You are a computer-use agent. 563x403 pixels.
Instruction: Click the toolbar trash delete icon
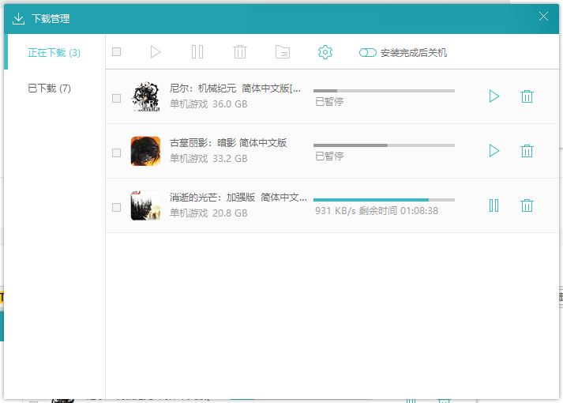[x=240, y=52]
